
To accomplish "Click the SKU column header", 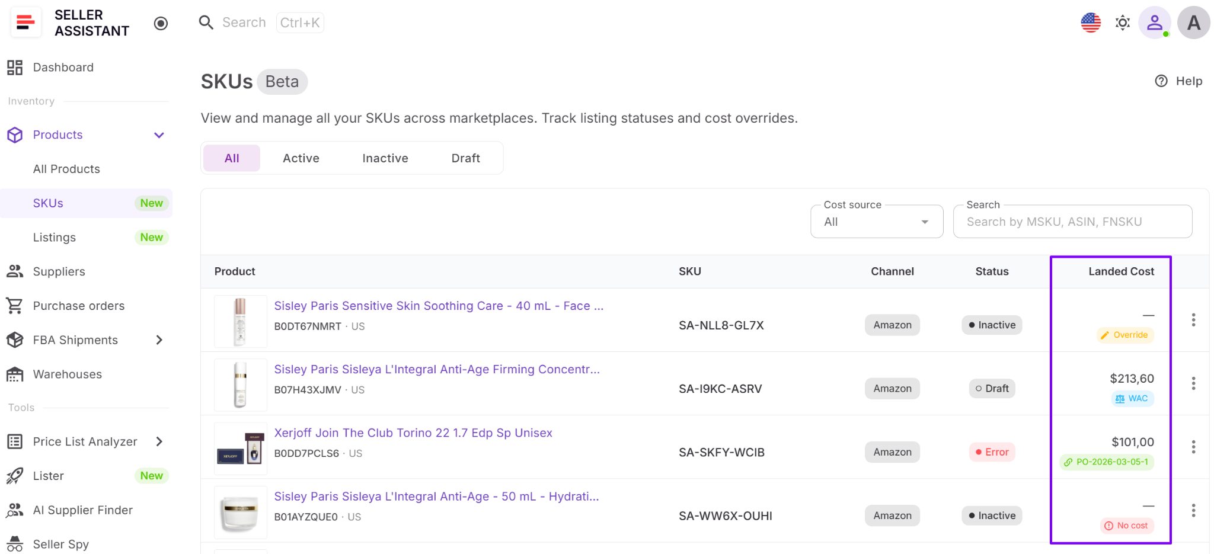I will (690, 271).
